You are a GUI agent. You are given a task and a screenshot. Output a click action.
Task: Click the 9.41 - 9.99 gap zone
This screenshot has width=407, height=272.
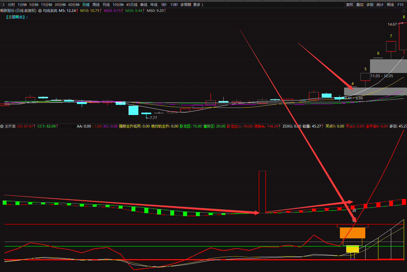click(x=375, y=91)
